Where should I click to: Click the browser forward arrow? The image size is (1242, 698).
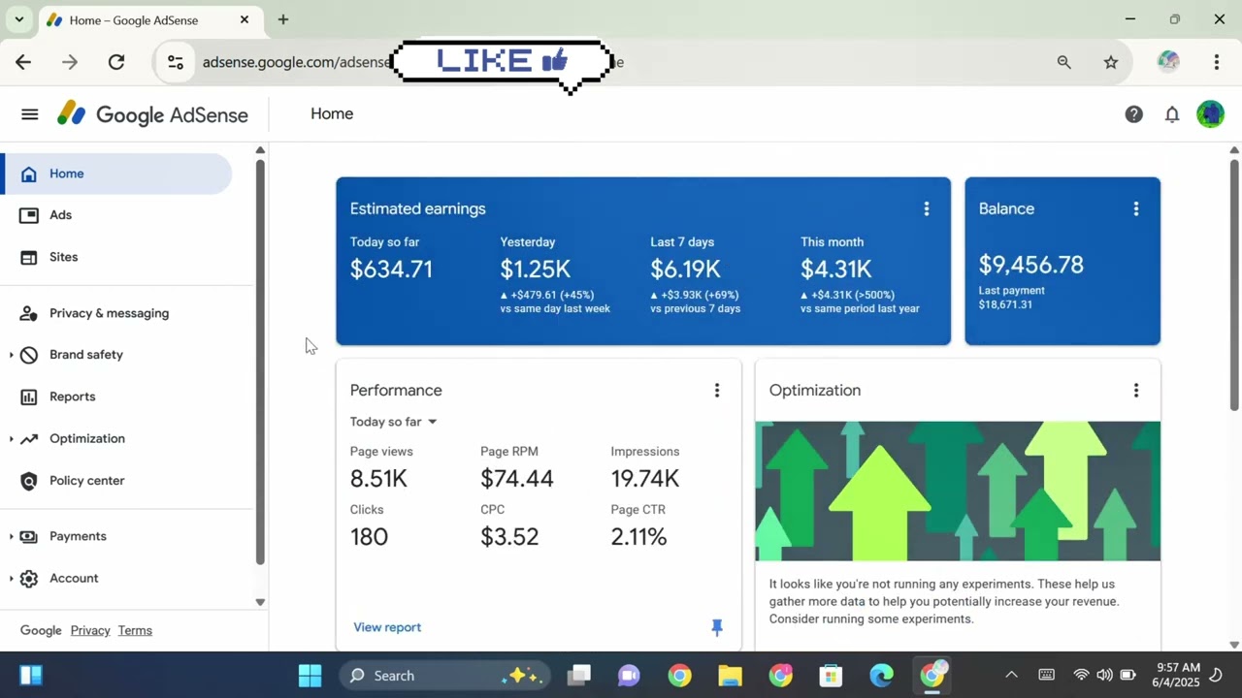(70, 62)
